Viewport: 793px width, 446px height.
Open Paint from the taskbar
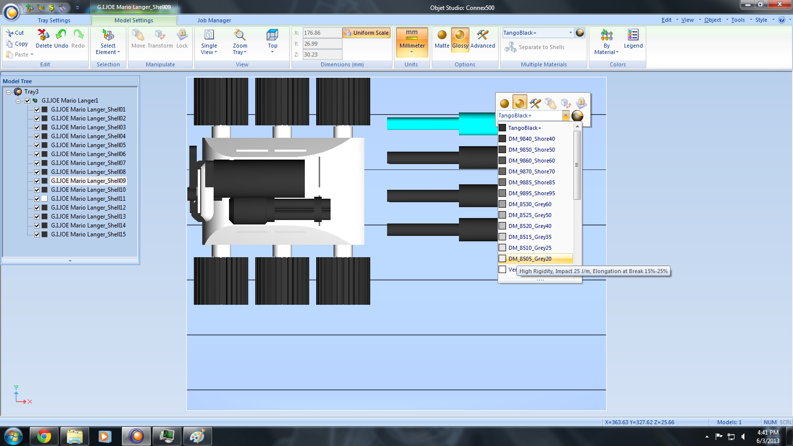tap(197, 436)
